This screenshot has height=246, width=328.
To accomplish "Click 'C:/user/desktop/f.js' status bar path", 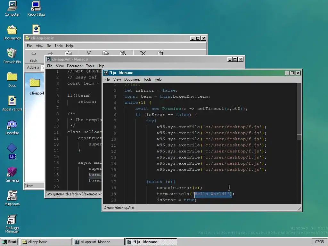I will (119, 208).
